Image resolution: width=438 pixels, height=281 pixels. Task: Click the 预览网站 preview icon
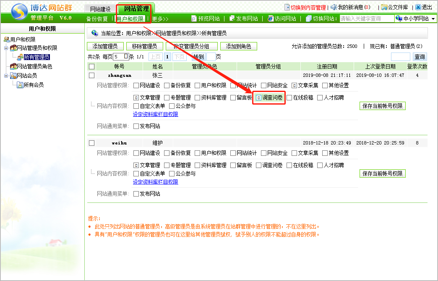(194, 18)
